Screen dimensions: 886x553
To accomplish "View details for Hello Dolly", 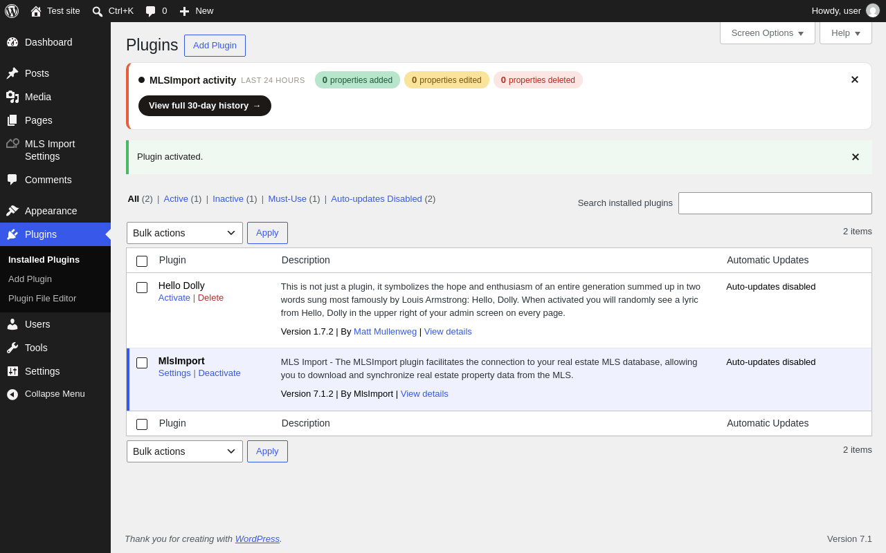I will coord(448,332).
